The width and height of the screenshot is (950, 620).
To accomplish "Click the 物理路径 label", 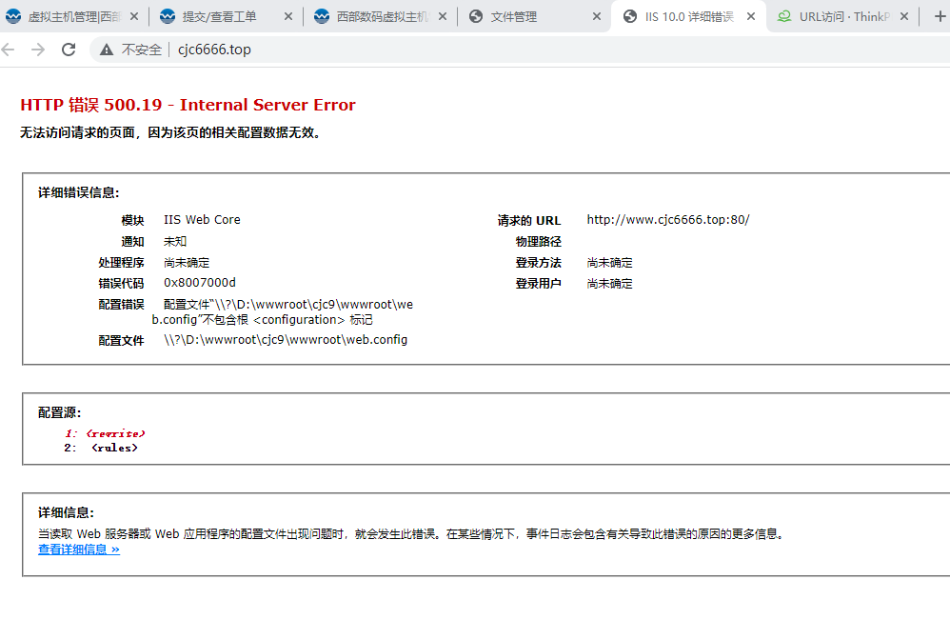I will 538,241.
